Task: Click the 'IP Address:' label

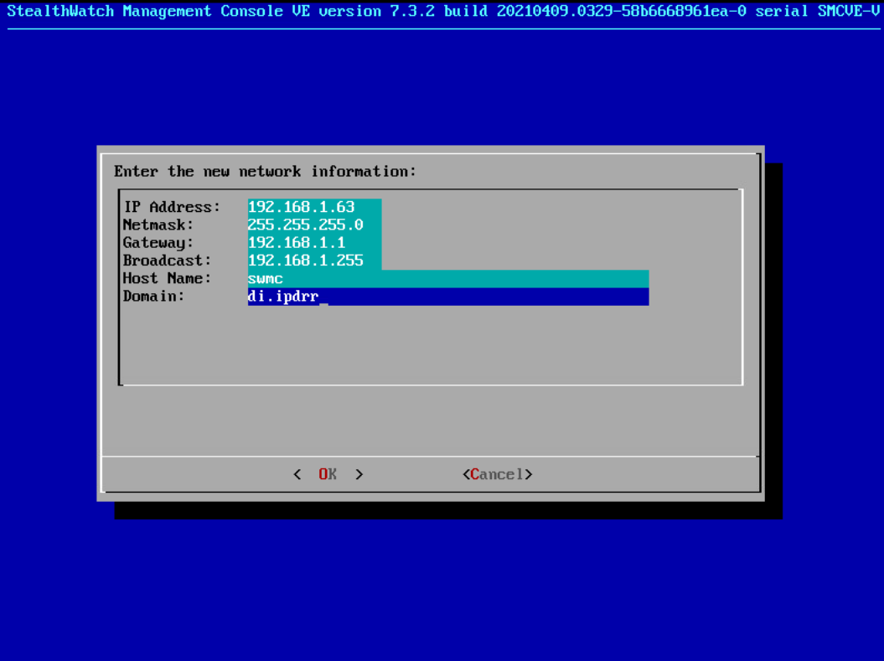Action: point(172,207)
